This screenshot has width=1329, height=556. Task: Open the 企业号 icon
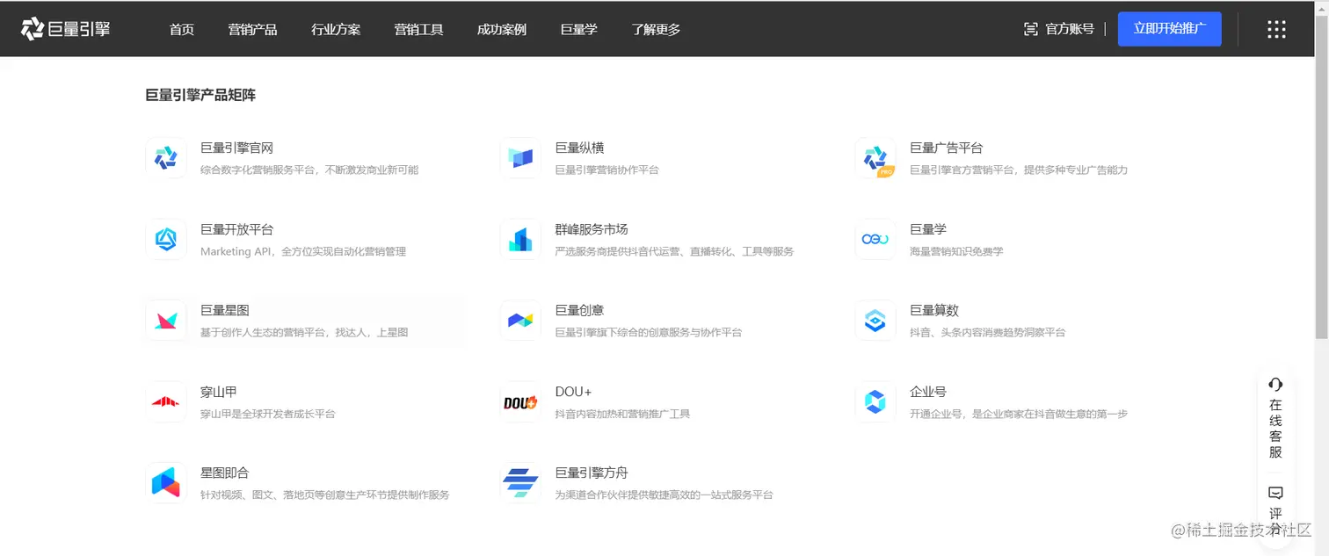pos(875,401)
